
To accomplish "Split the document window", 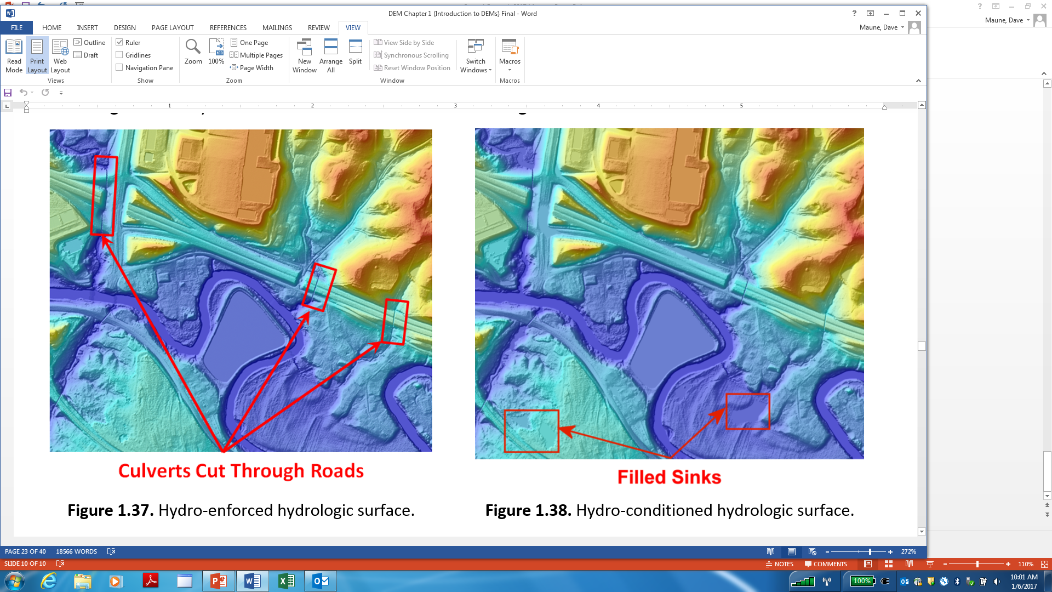I will [355, 52].
